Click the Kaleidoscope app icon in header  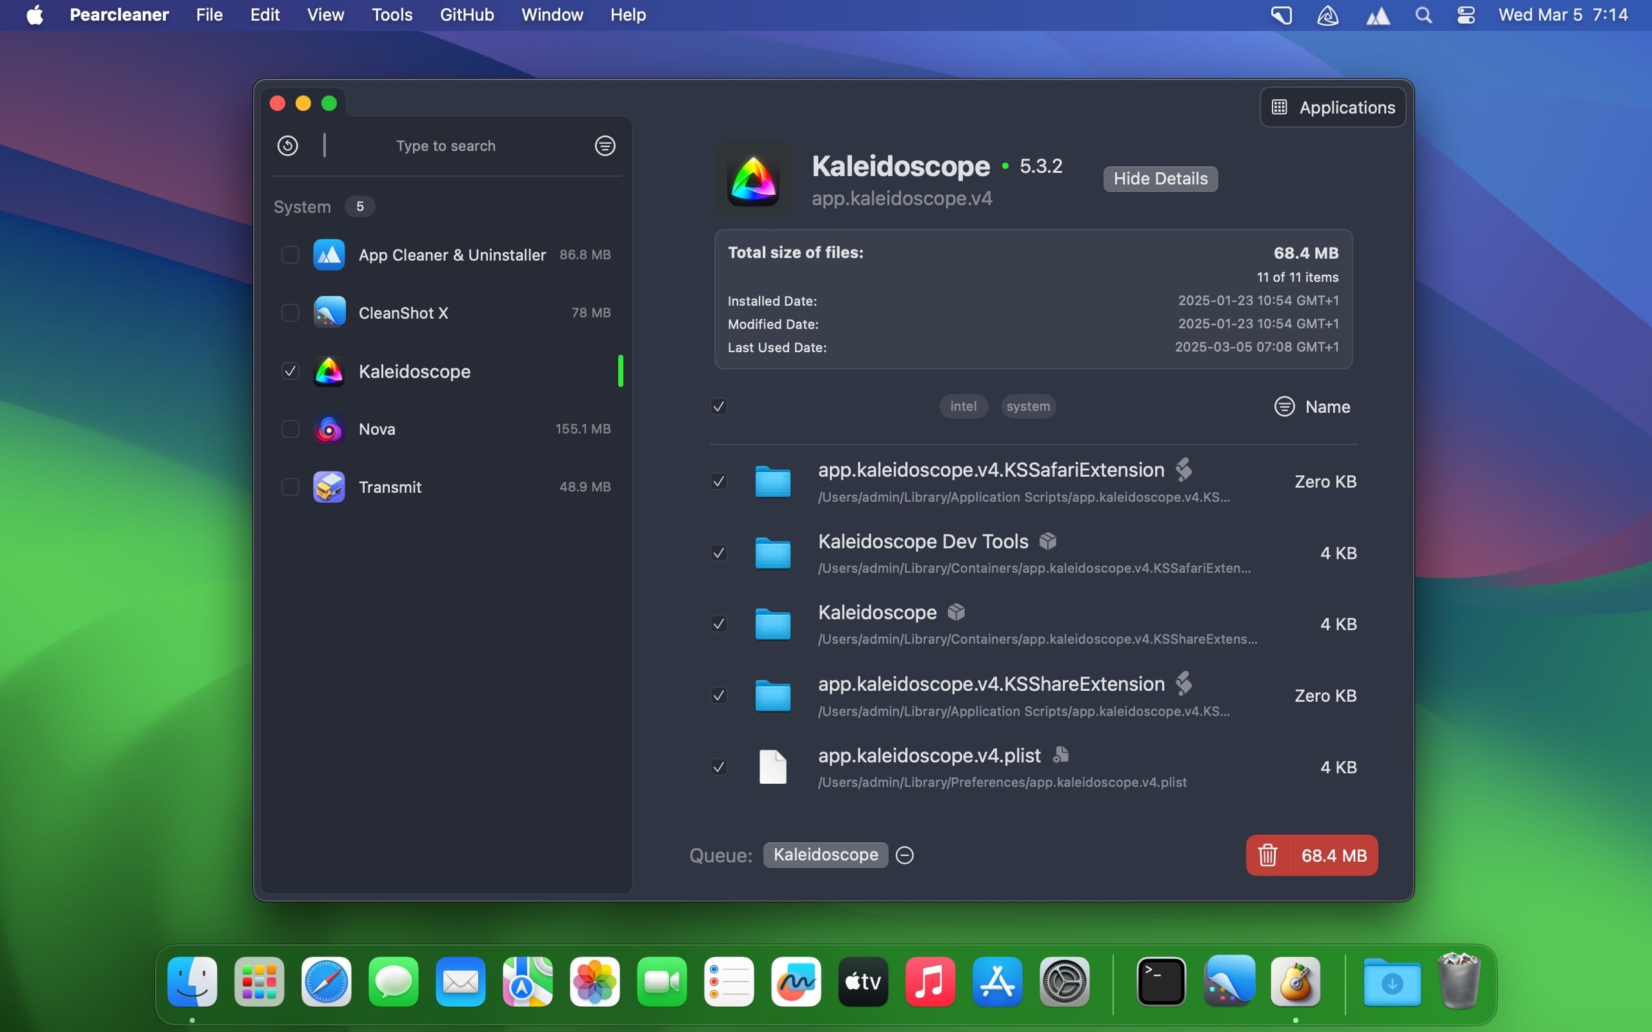point(753,180)
